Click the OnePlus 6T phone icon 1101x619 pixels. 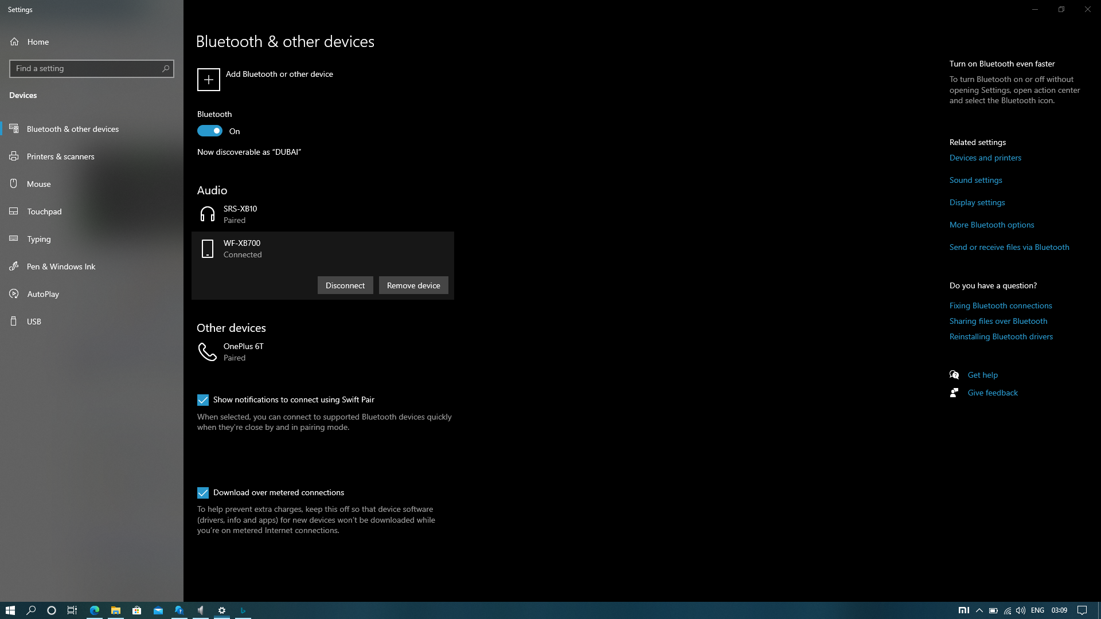click(x=207, y=352)
